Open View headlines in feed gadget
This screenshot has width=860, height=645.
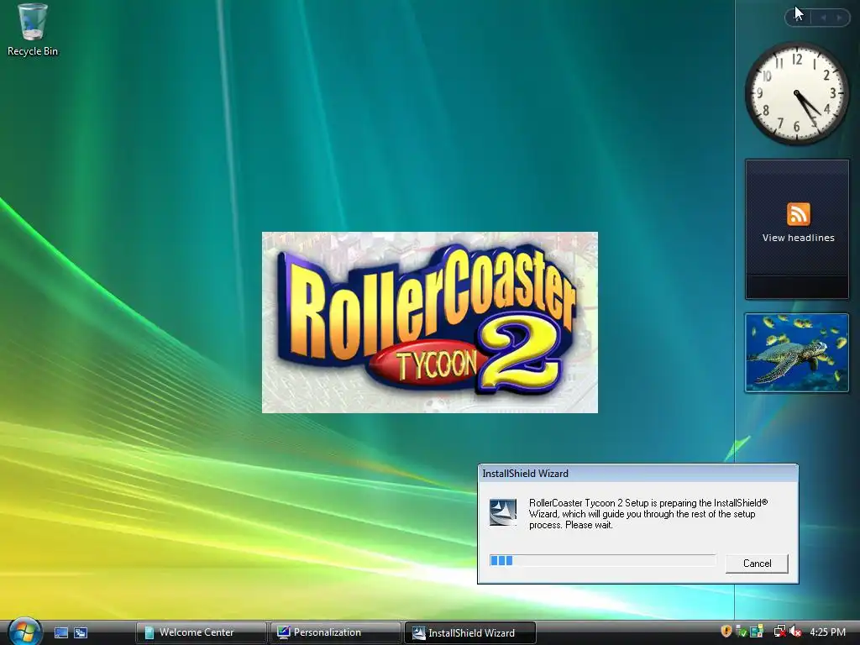pyautogui.click(x=798, y=238)
